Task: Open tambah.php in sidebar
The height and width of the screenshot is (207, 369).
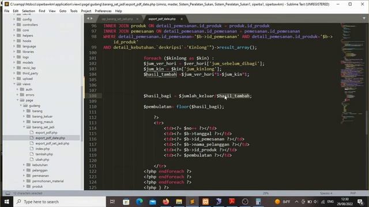Action: 44,154
